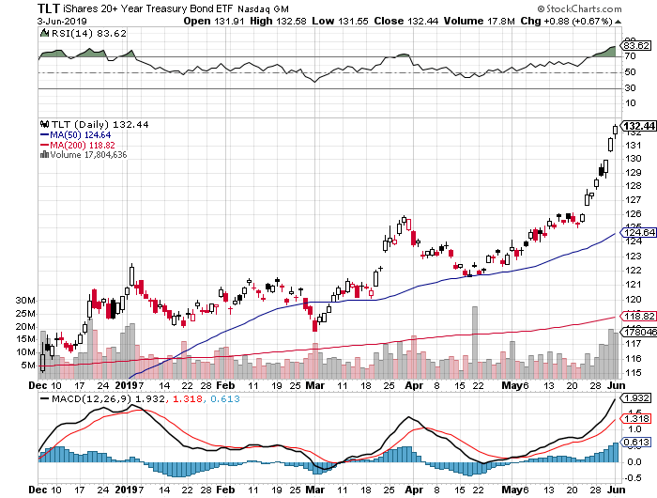
Task: Click the May label on the MACD panel date axis
Action: pyautogui.click(x=512, y=490)
